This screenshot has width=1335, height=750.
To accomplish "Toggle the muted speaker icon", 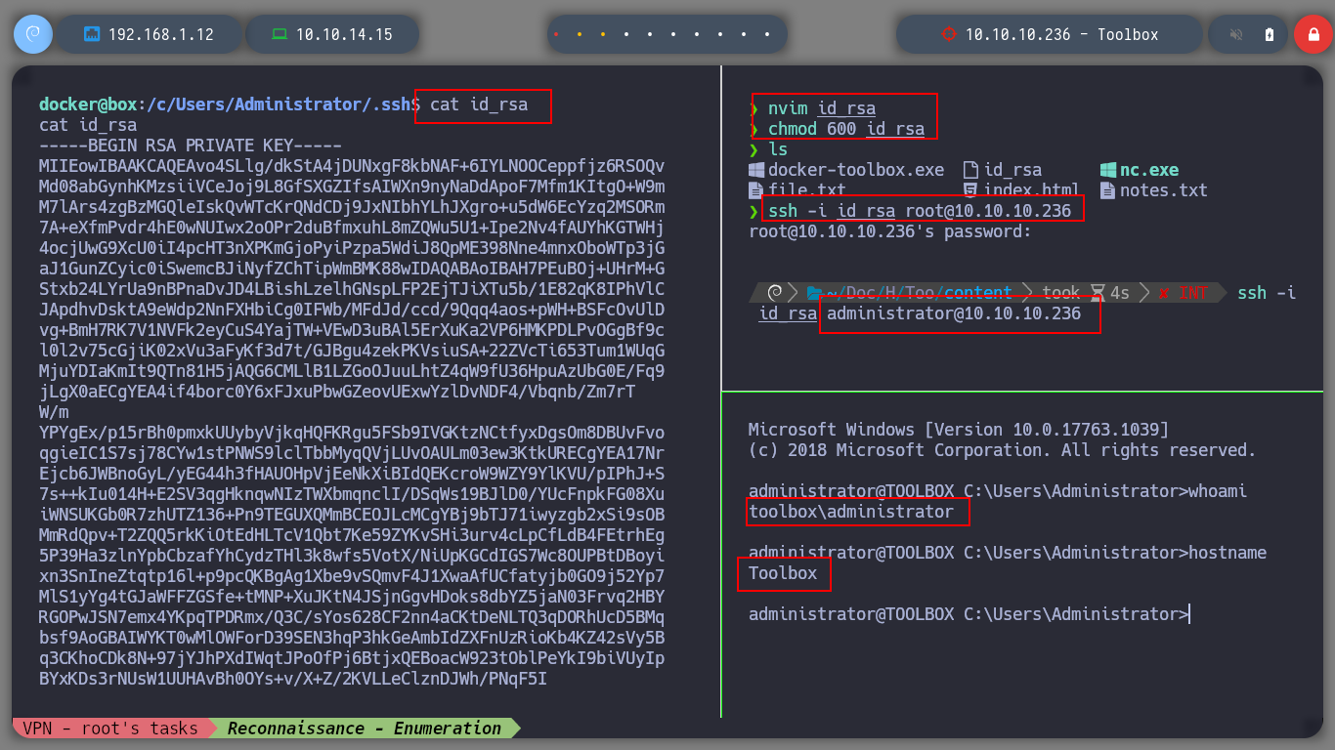I will pos(1236,34).
